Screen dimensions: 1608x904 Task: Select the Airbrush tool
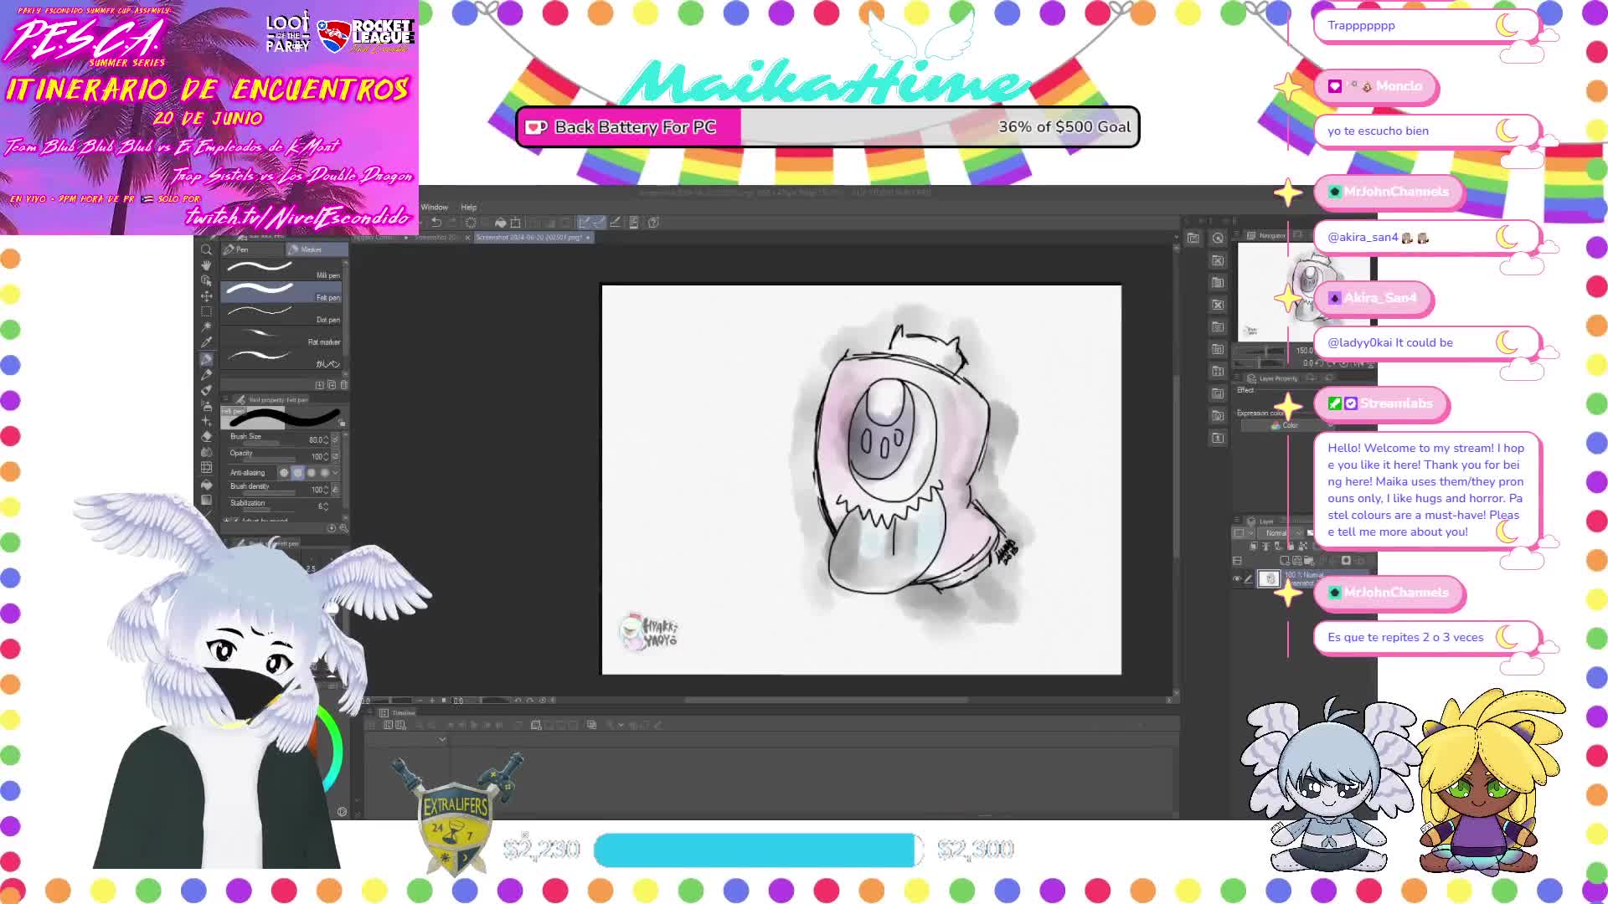(x=206, y=406)
